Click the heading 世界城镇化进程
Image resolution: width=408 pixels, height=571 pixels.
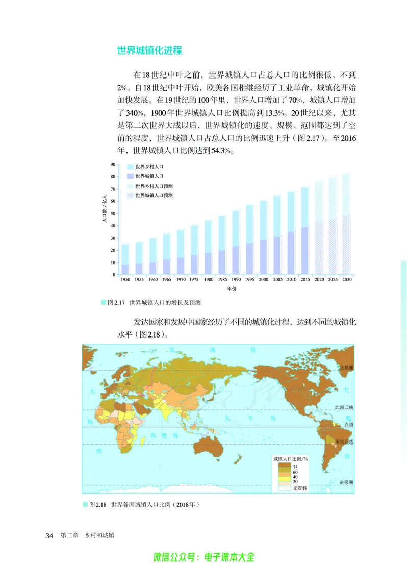149,50
